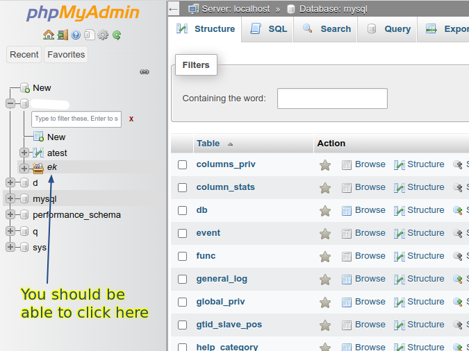This screenshot has width=469, height=351.
Task: Open phpMyAdmin documentation help icon
Action: (76, 35)
